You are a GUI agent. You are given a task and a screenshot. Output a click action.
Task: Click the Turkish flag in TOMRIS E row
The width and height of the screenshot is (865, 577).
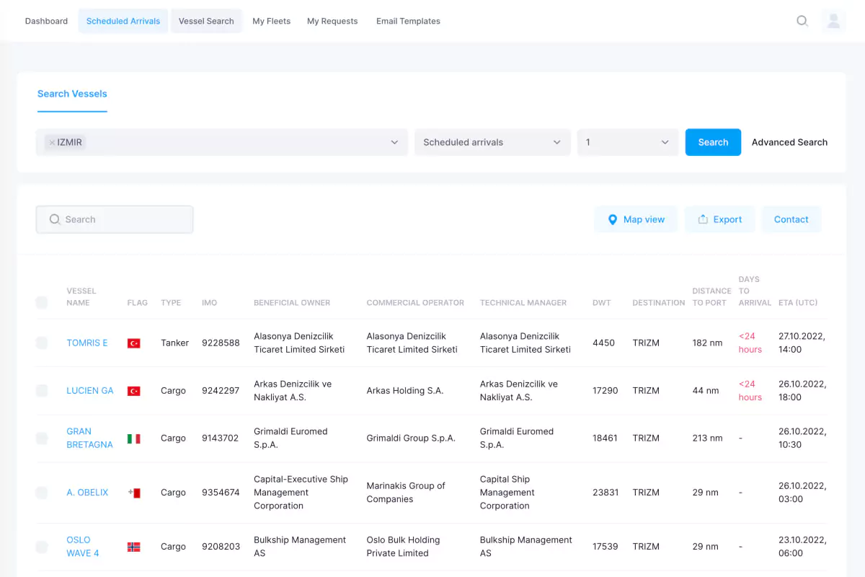(133, 343)
